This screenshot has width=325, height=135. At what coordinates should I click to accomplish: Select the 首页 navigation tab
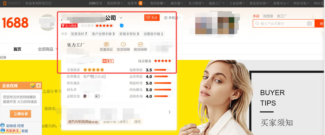click(17, 49)
